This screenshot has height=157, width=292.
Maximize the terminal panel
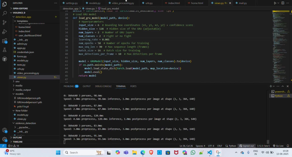coord(283,86)
